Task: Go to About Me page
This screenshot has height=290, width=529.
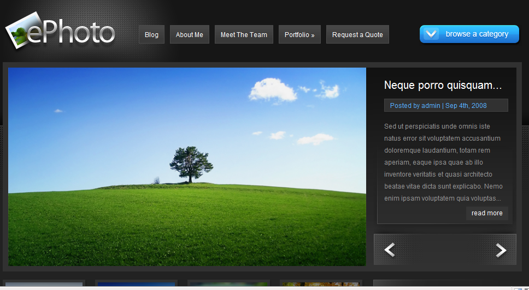Action: pos(189,34)
